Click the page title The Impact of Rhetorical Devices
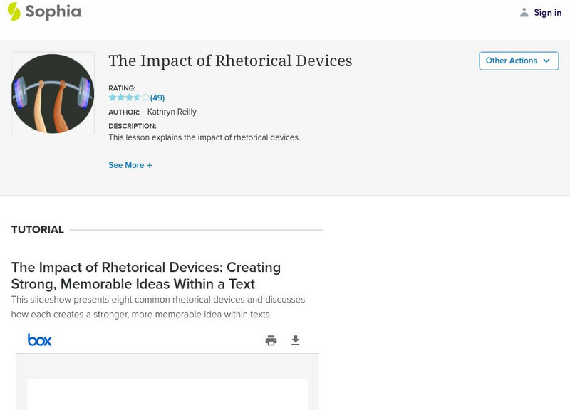The image size is (570, 410). tap(230, 61)
